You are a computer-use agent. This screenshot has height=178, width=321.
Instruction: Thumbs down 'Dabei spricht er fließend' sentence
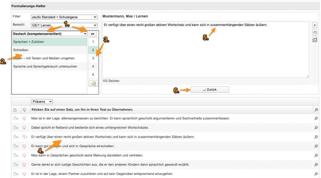coord(24,128)
